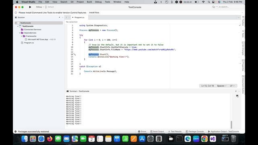Open Spotlight search in the menu bar
This screenshot has height=145, width=258.
coord(209,2)
